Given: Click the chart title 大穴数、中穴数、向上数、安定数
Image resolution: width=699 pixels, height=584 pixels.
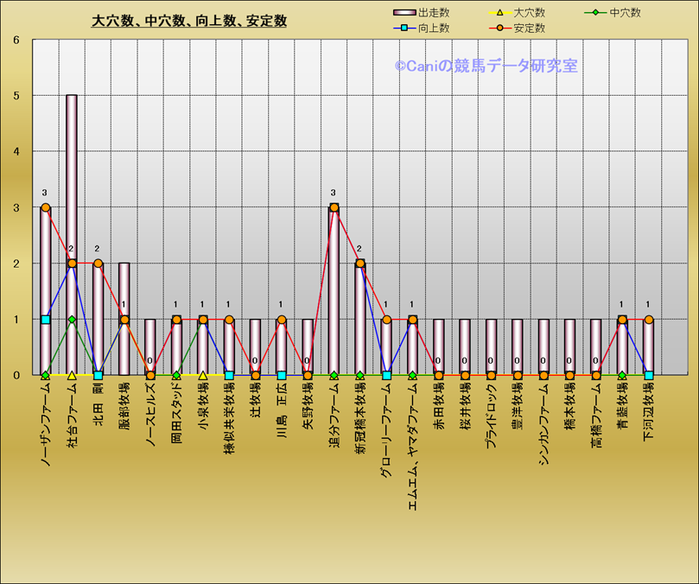Looking at the screenshot, I should click(x=189, y=22).
